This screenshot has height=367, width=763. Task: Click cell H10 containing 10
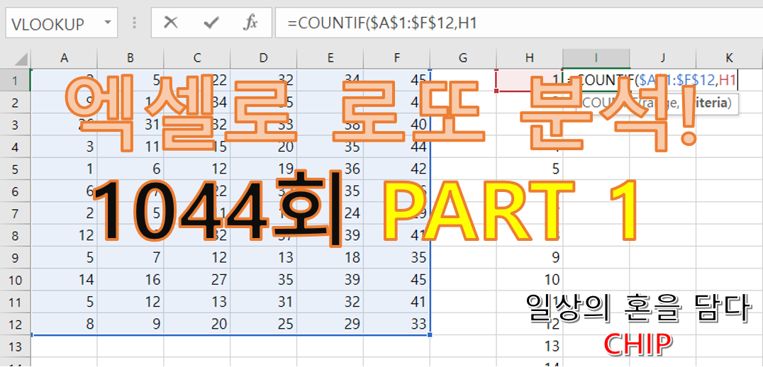530,280
